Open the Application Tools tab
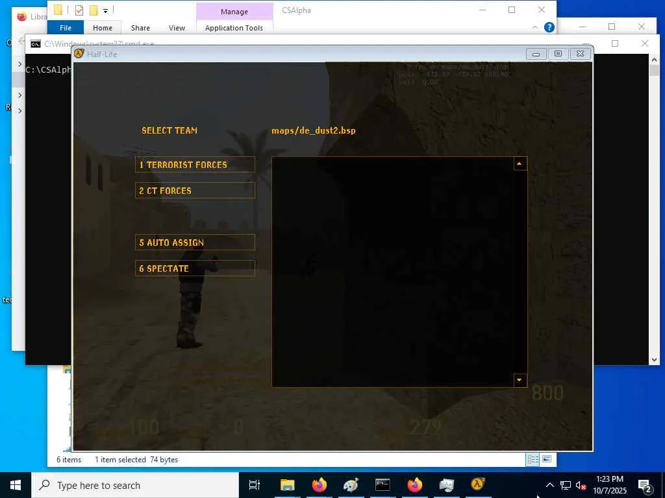This screenshot has height=498, width=665. tap(234, 27)
